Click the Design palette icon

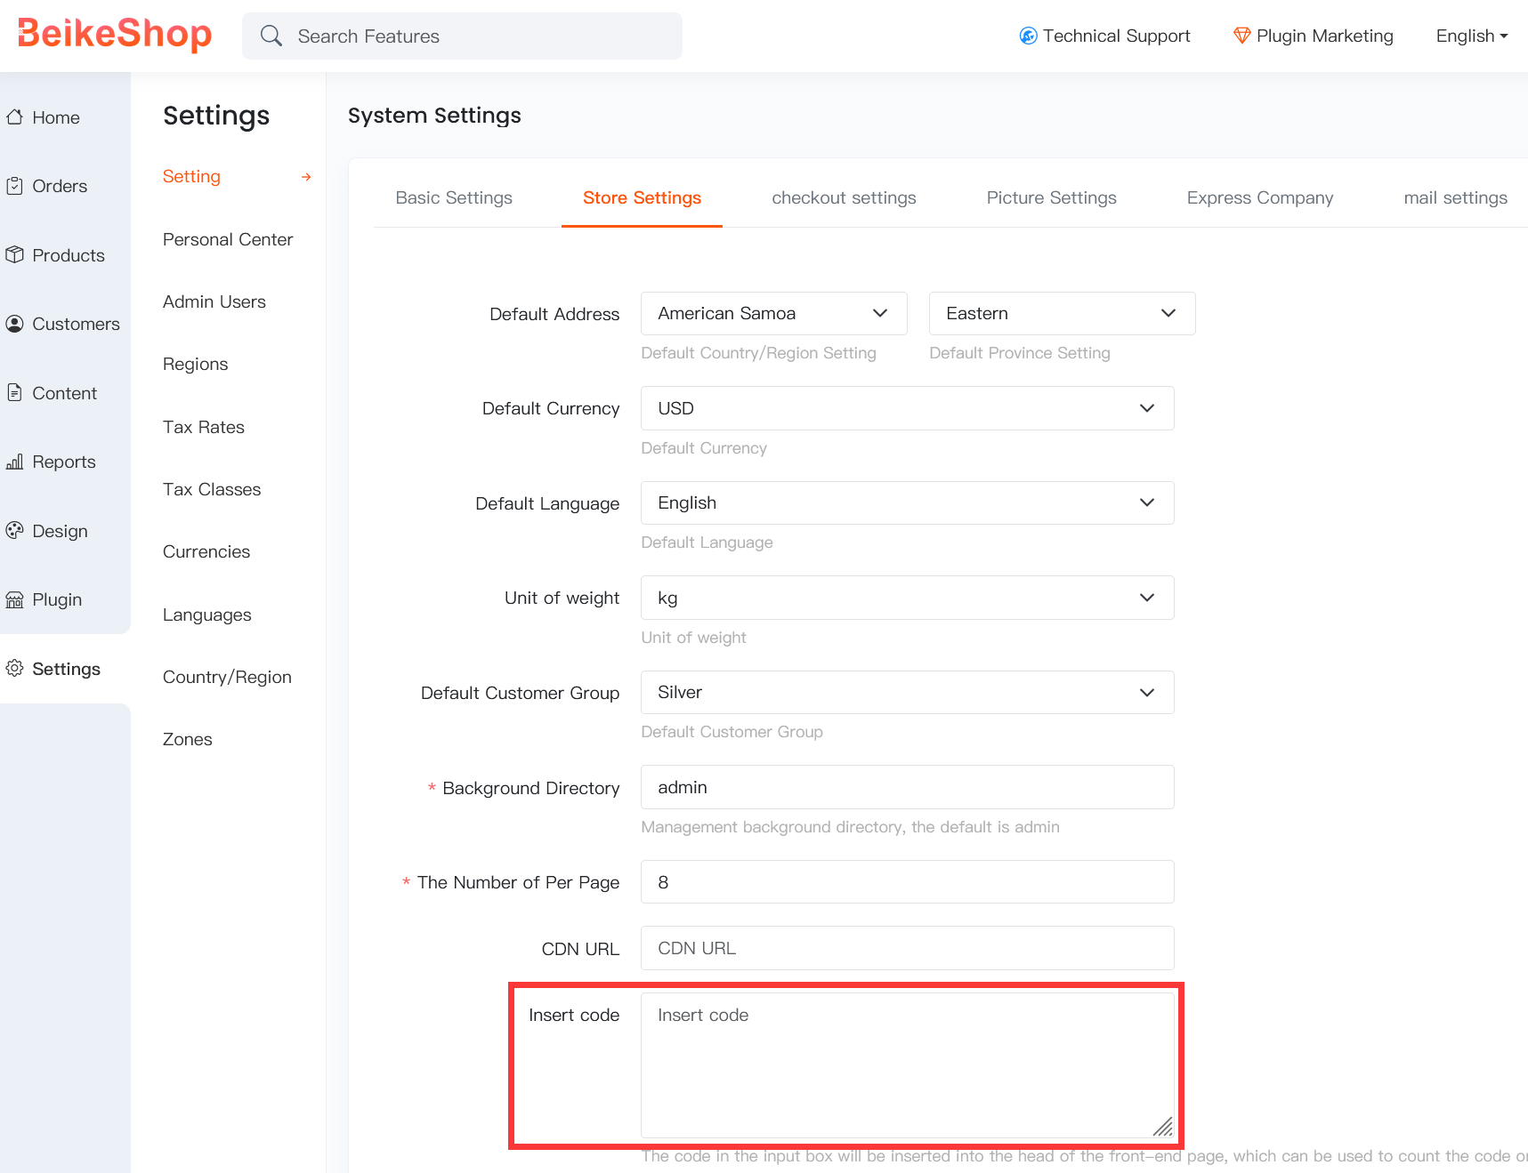click(x=14, y=531)
